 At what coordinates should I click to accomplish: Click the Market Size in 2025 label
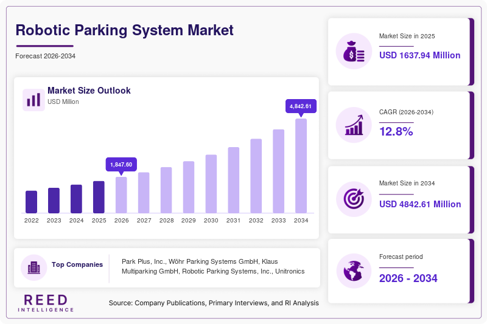pyautogui.click(x=407, y=36)
